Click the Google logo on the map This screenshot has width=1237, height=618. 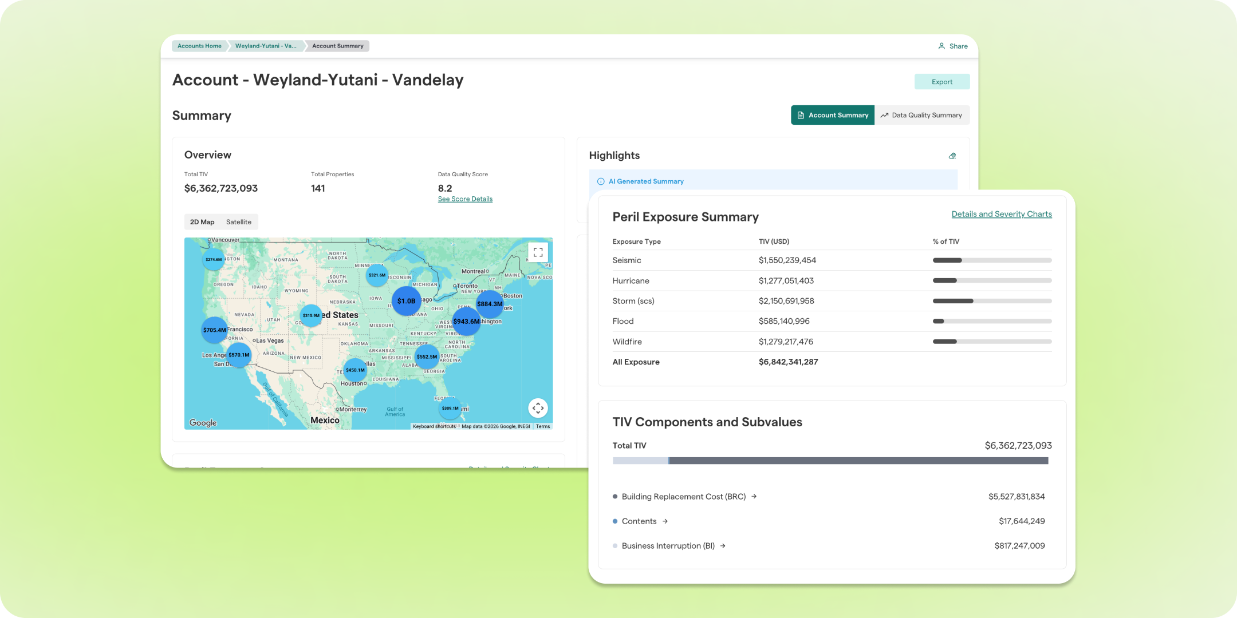[203, 423]
